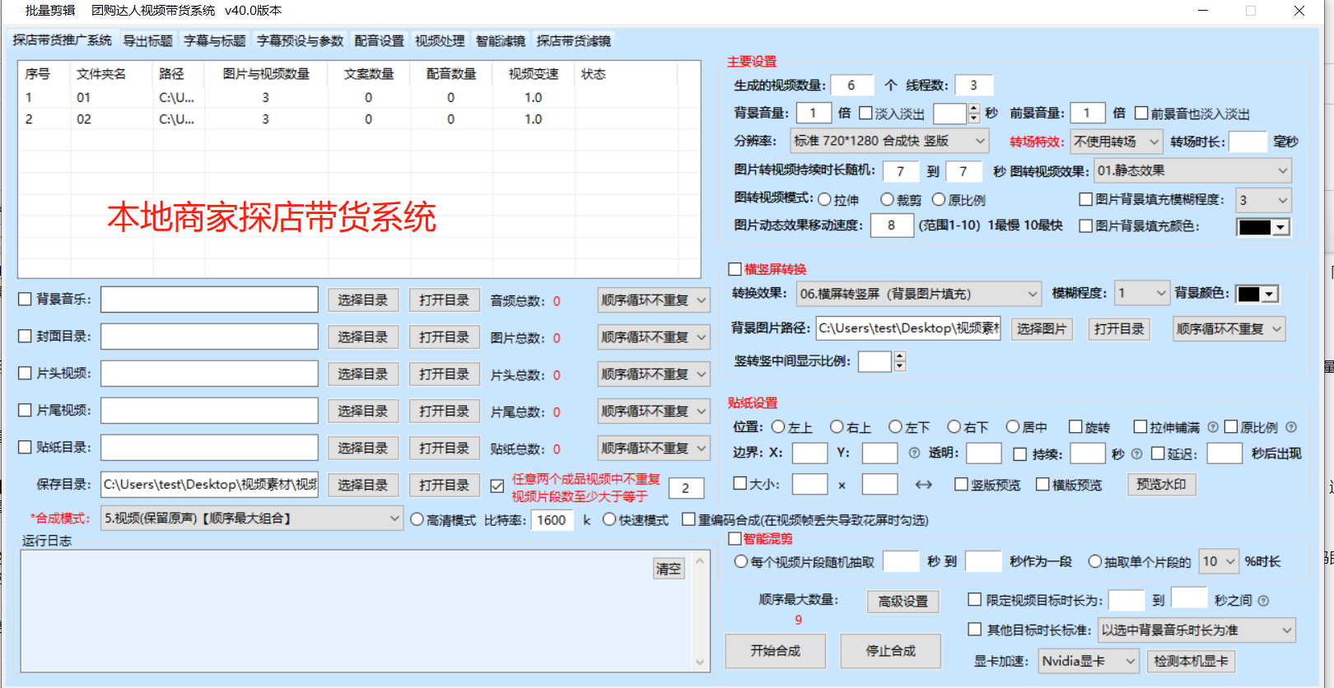Click the 竖转竖中间显示比例 spinner arrows

(x=899, y=361)
